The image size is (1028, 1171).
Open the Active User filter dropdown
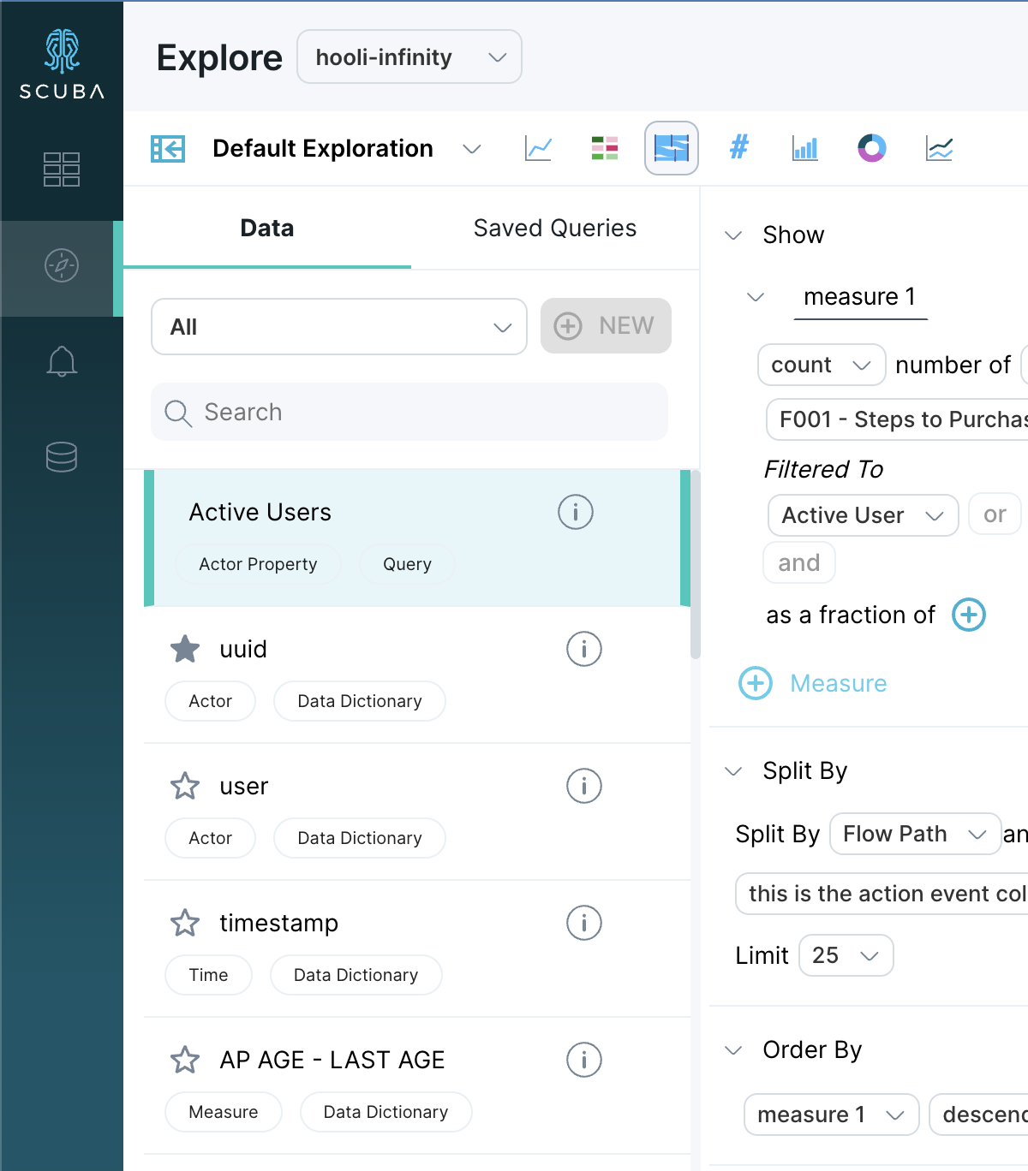[x=863, y=515]
